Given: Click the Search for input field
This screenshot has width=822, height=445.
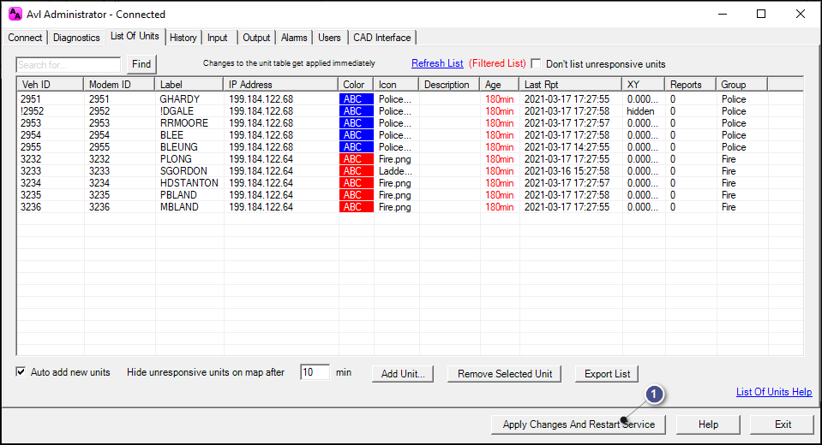Looking at the screenshot, I should pyautogui.click(x=69, y=65).
